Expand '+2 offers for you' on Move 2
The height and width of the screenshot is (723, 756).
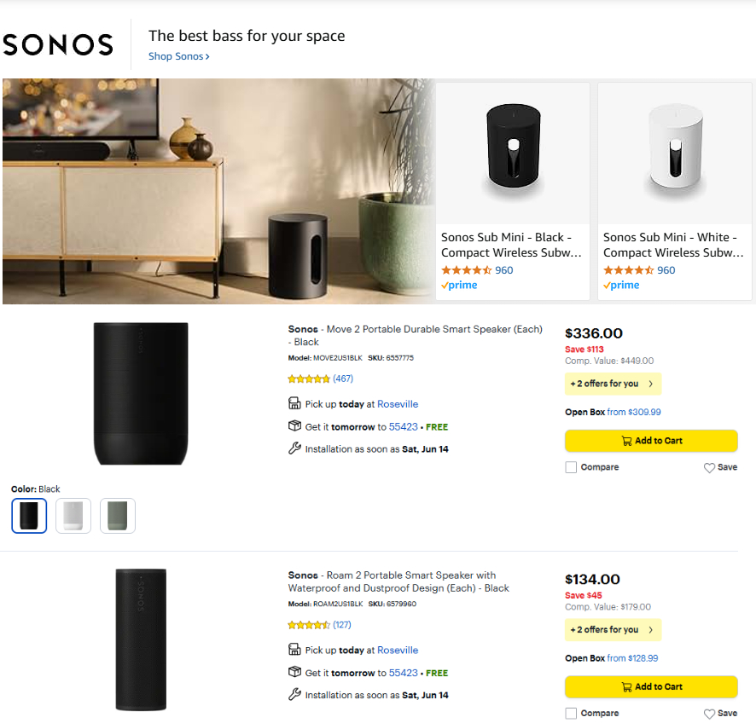613,384
